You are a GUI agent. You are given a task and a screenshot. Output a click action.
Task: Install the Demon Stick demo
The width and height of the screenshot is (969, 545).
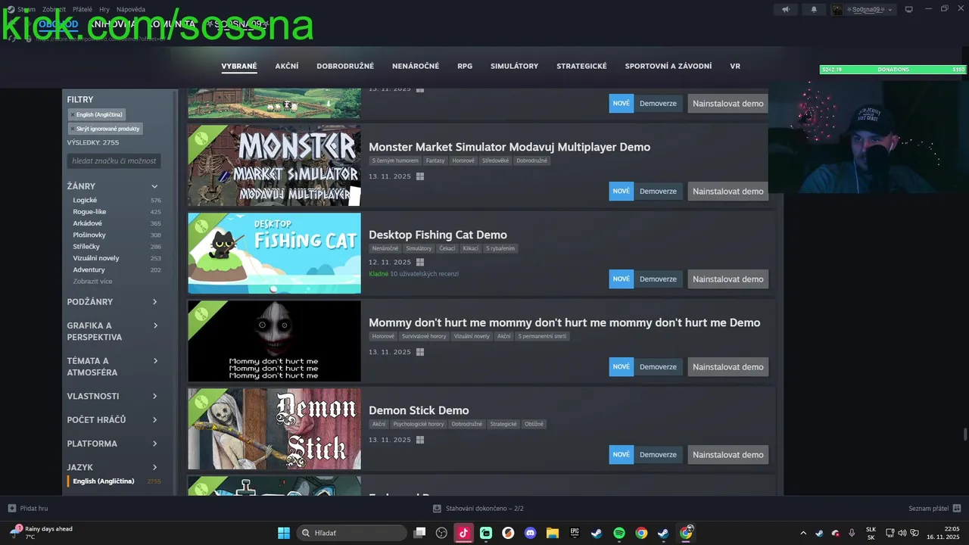click(x=728, y=455)
